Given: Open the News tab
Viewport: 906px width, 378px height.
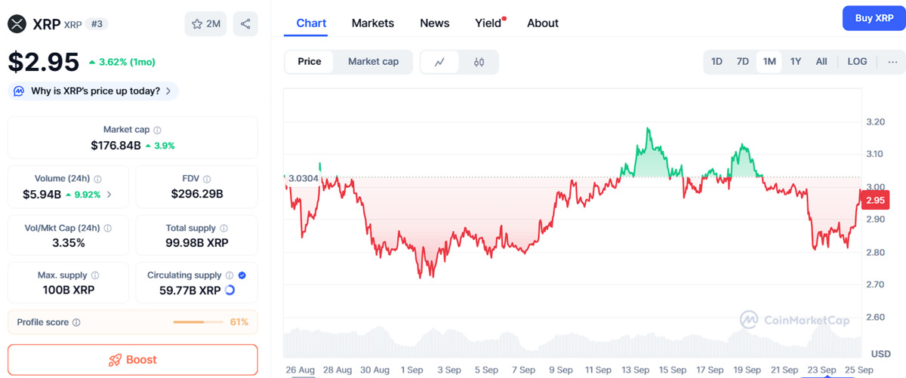Looking at the screenshot, I should (x=435, y=23).
